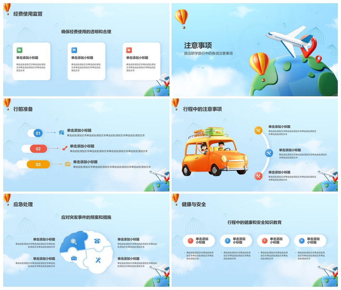Select the blue paint palette icon
341x290 pixels.
(61, 133)
